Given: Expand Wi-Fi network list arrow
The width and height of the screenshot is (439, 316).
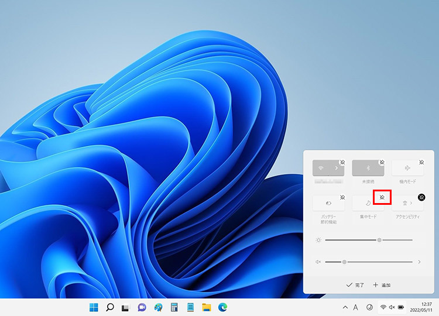Looking at the screenshot, I should pos(336,169).
